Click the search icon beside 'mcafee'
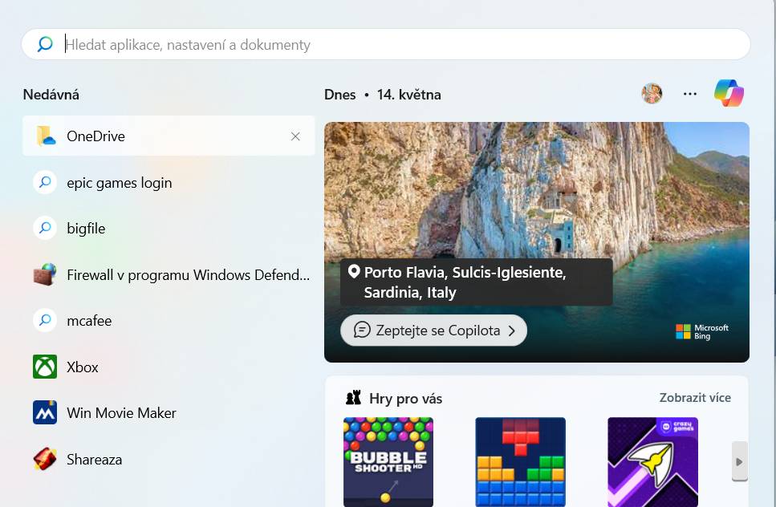Viewport: 776px width, 507px height. [45, 320]
